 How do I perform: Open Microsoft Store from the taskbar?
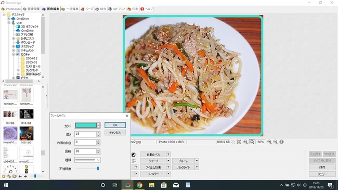(164, 185)
